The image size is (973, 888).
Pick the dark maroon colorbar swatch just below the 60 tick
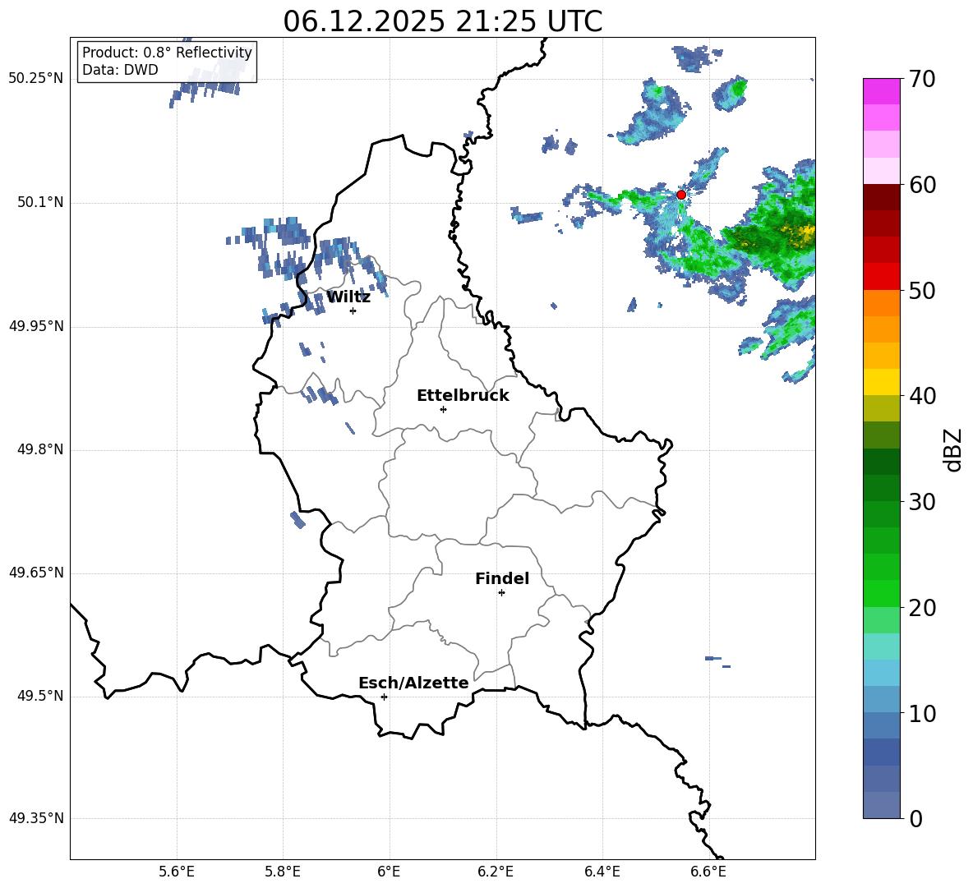pos(881,197)
